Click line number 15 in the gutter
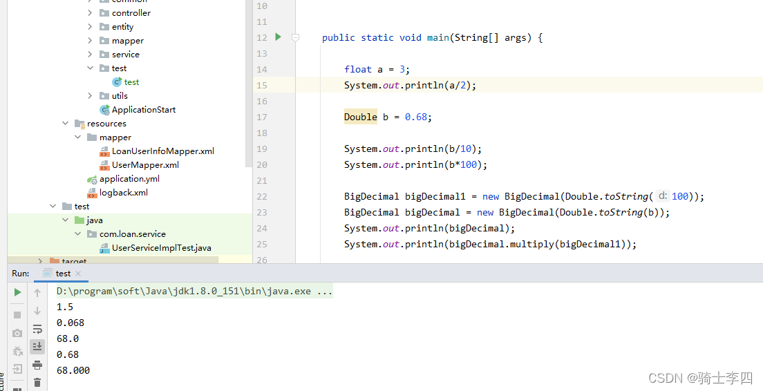The height and width of the screenshot is (391, 763). click(262, 85)
